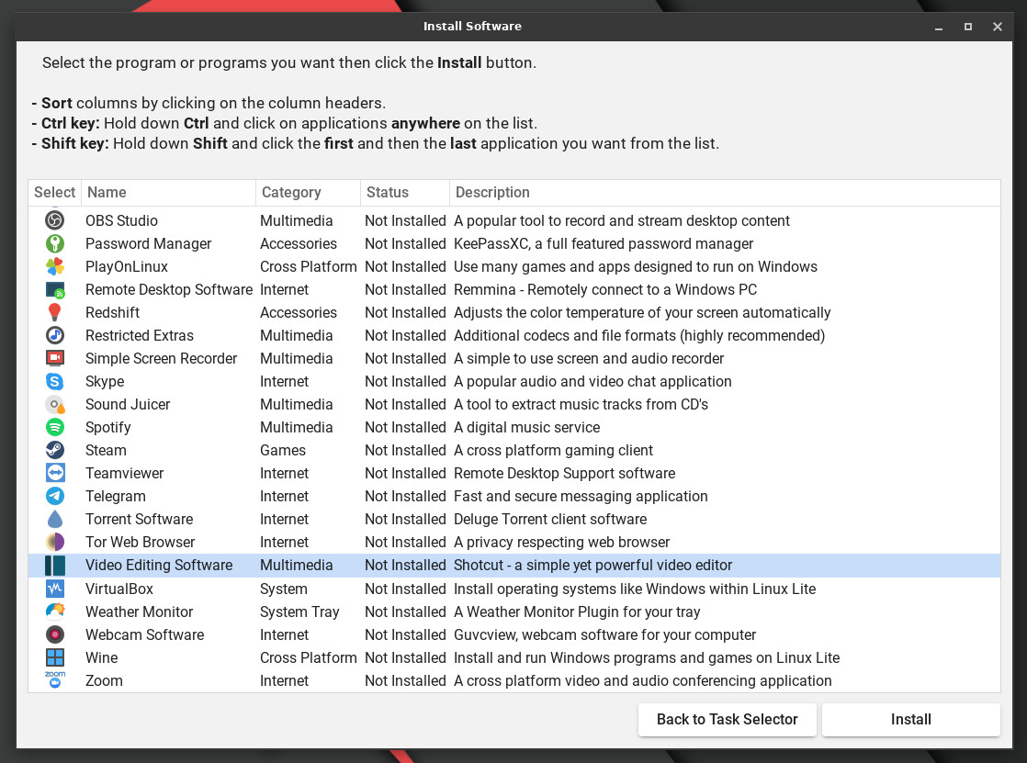Choose the Wine name
Viewport: 1027px width, 763px height.
102,657
